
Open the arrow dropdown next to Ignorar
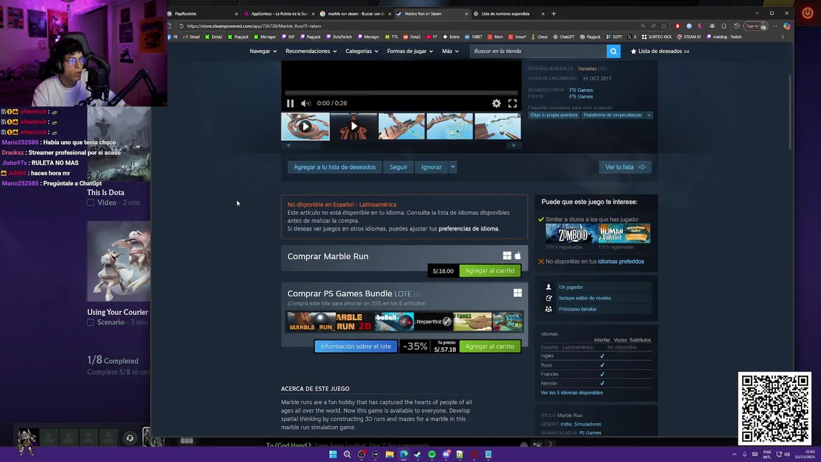pyautogui.click(x=452, y=167)
